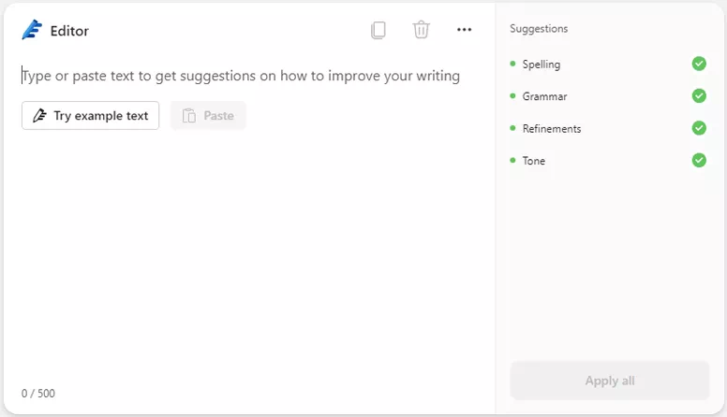
Task: Toggle the Refinements green check indicator
Action: pos(699,128)
